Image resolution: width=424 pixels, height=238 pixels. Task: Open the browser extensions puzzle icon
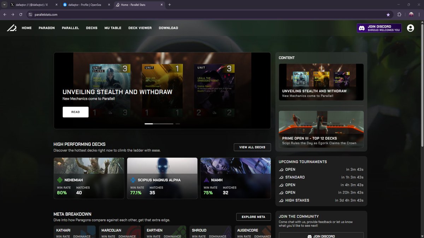tap(399, 14)
